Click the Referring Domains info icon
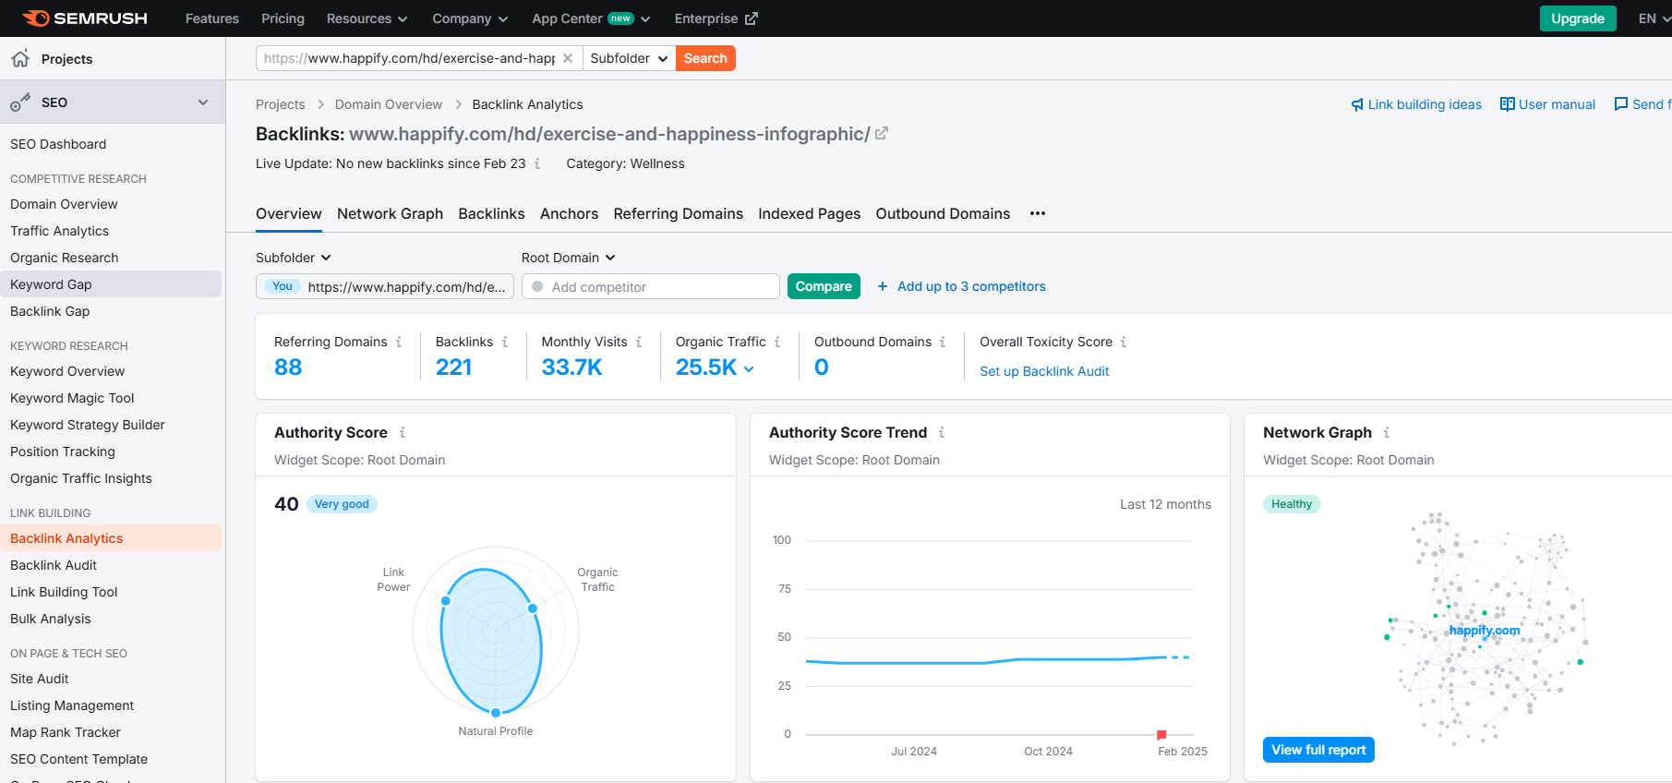The image size is (1672, 783). coord(399,342)
